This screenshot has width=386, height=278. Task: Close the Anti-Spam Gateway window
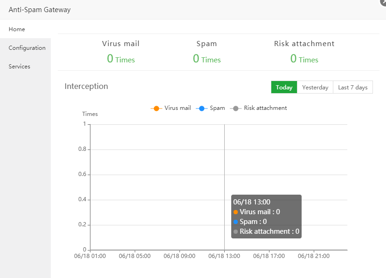[x=383, y=2]
